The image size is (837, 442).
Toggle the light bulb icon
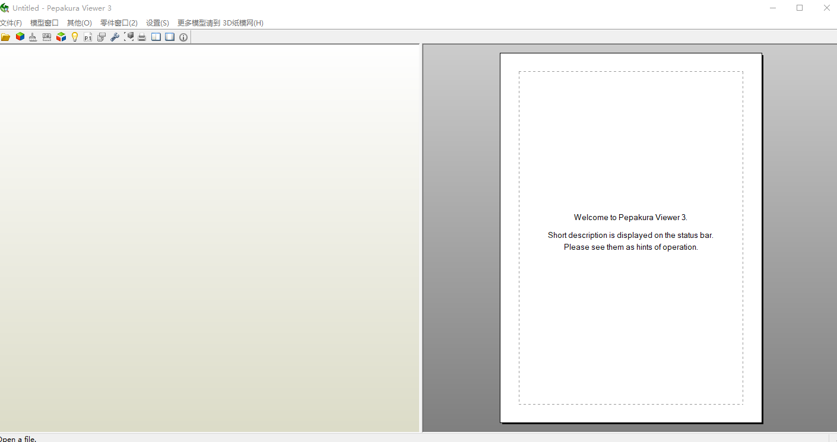[75, 37]
